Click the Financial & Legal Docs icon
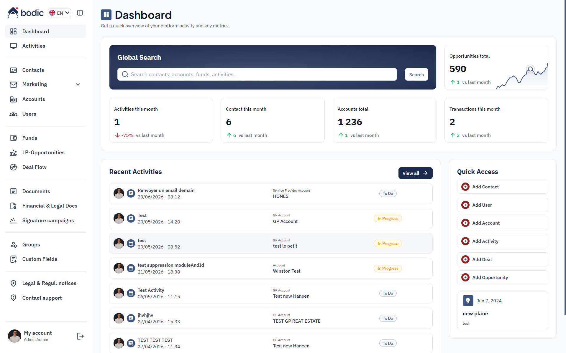The width and height of the screenshot is (566, 353). pyautogui.click(x=13, y=206)
